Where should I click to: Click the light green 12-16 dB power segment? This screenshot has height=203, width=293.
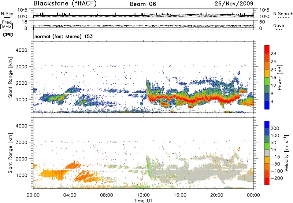pyautogui.click(x=267, y=81)
